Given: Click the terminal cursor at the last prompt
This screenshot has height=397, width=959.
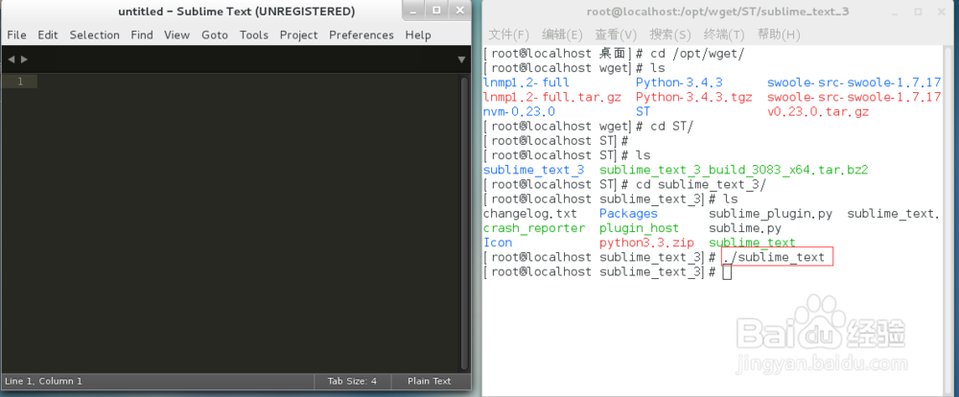Looking at the screenshot, I should (x=727, y=272).
